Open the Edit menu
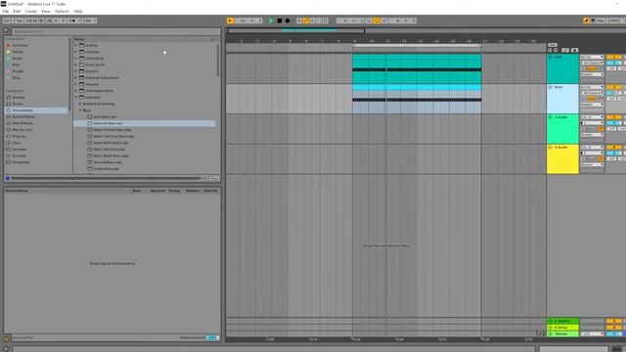The image size is (626, 352). point(17,11)
